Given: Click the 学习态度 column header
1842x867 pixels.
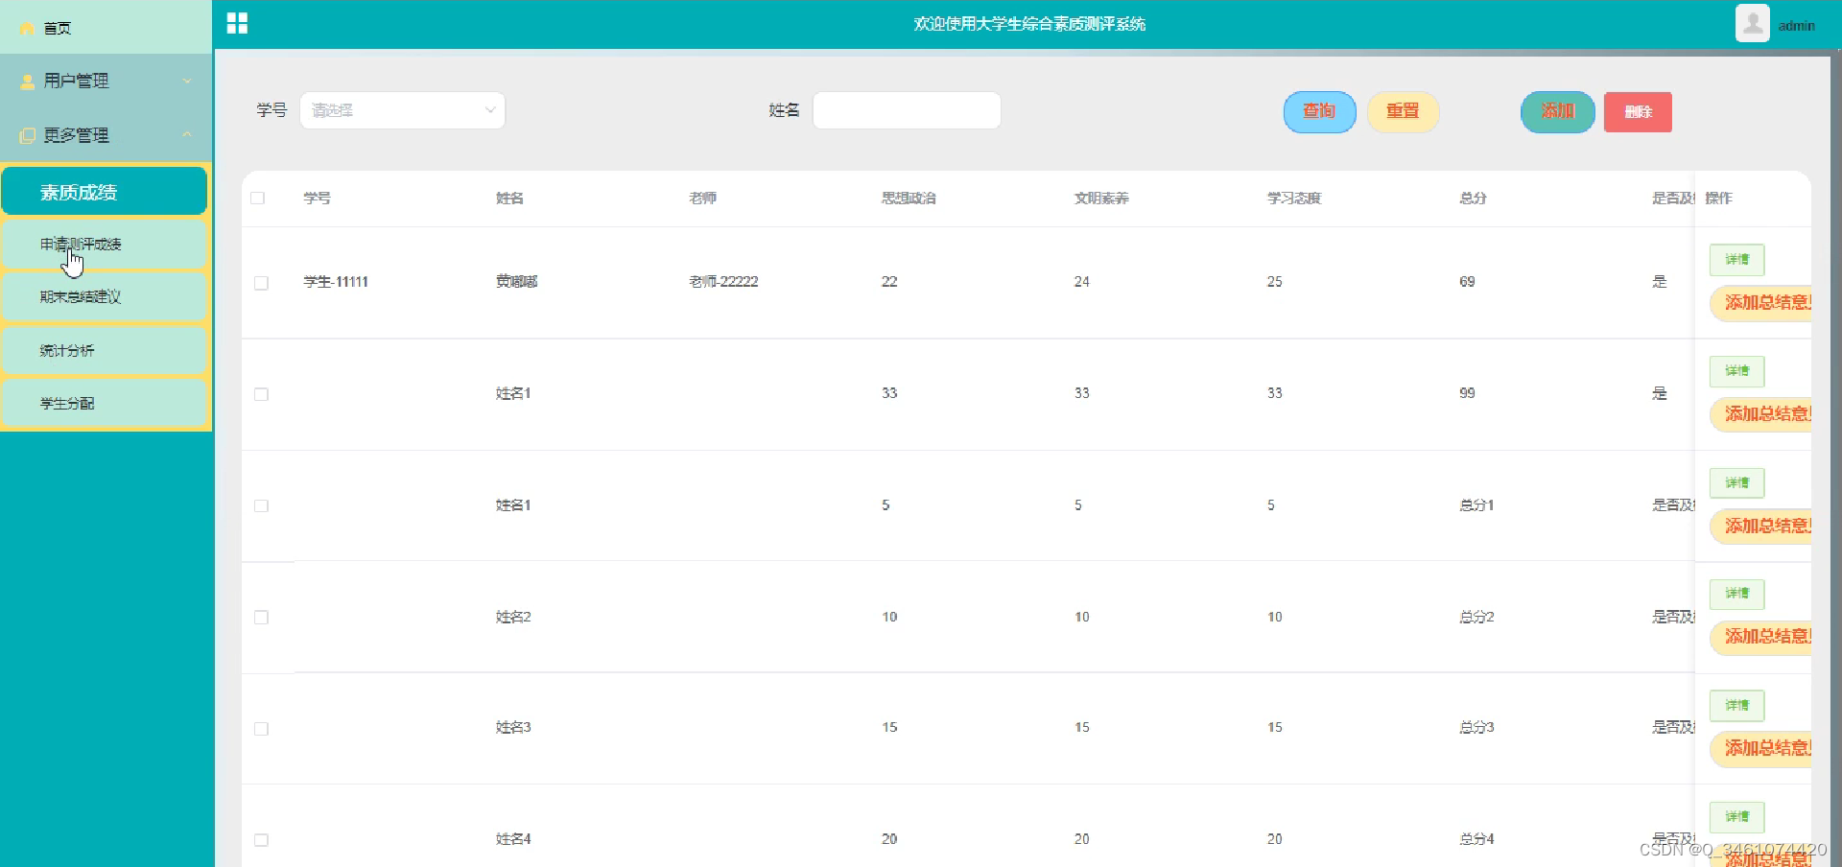Looking at the screenshot, I should pos(1294,199).
